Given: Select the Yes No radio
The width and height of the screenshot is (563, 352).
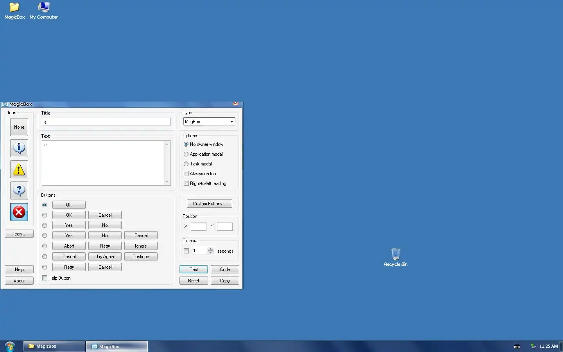Looking at the screenshot, I should [45, 225].
